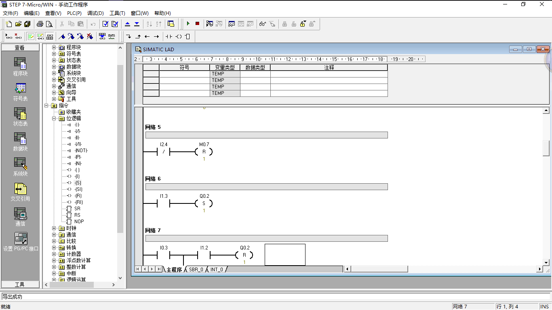Put the PLC in RUN mode
The height and width of the screenshot is (310, 552).
point(188,24)
